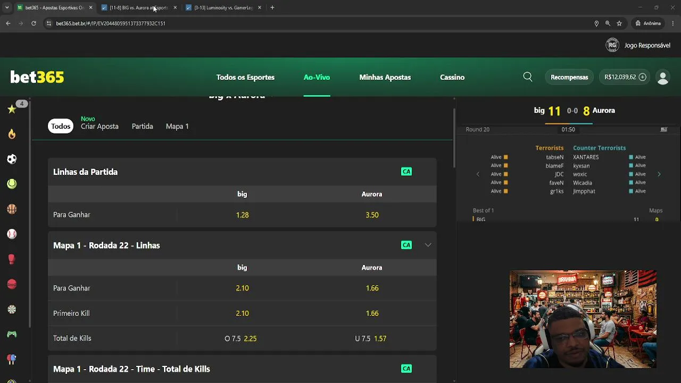
Task: Bookmark this page with the star icon
Action: [619, 23]
